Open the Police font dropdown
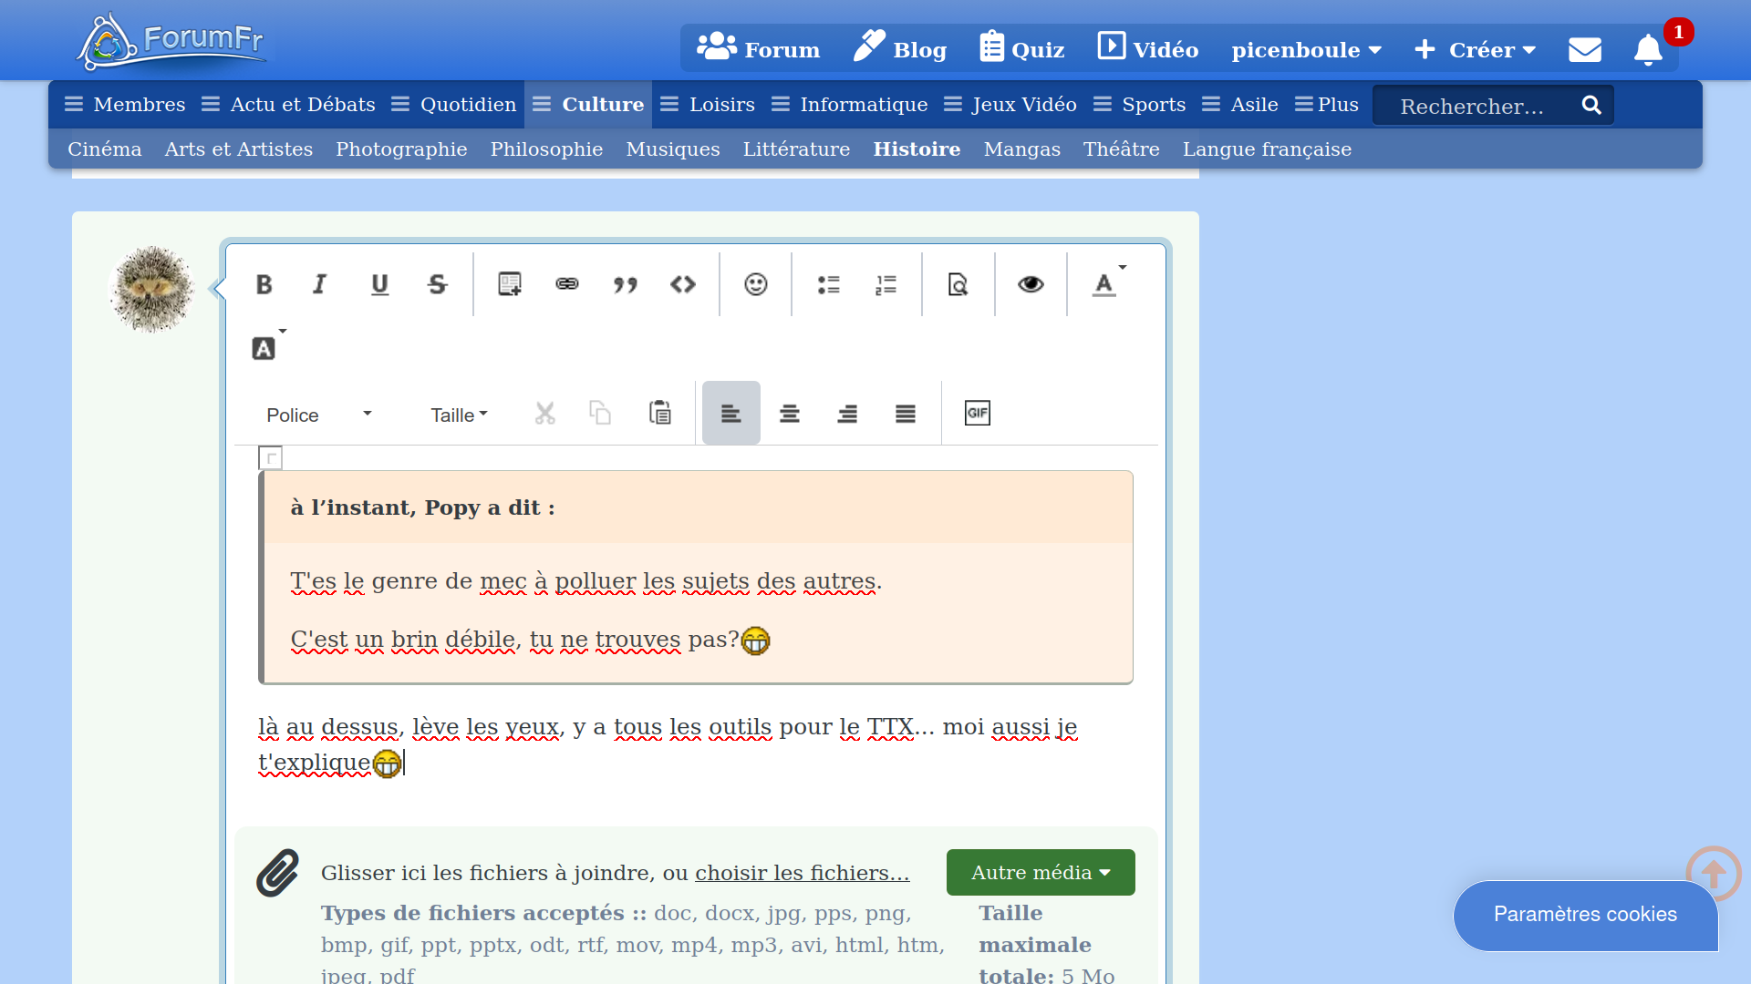This screenshot has height=984, width=1751. 318,415
